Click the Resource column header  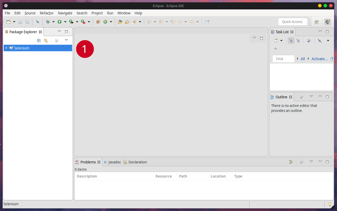coord(165,176)
